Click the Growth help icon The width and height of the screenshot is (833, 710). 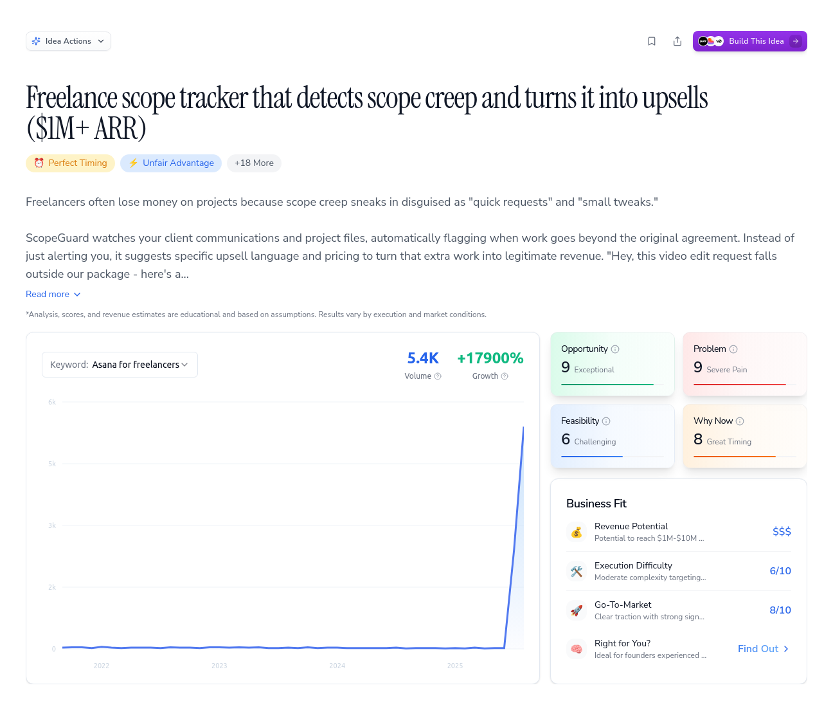pyautogui.click(x=505, y=376)
